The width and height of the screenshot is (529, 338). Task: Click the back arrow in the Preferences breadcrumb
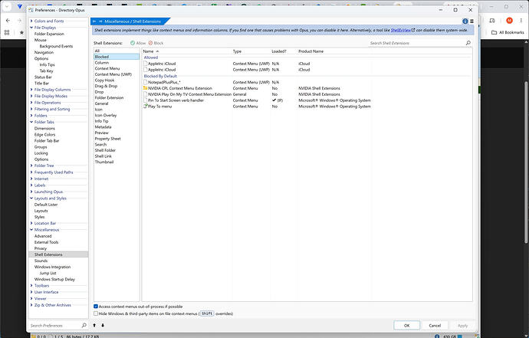tap(94, 21)
